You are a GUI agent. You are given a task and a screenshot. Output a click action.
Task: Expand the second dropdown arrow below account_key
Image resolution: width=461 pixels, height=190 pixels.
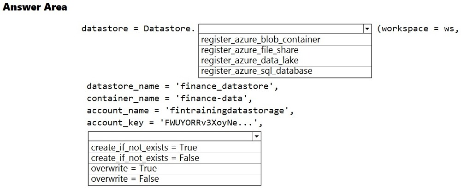256,137
